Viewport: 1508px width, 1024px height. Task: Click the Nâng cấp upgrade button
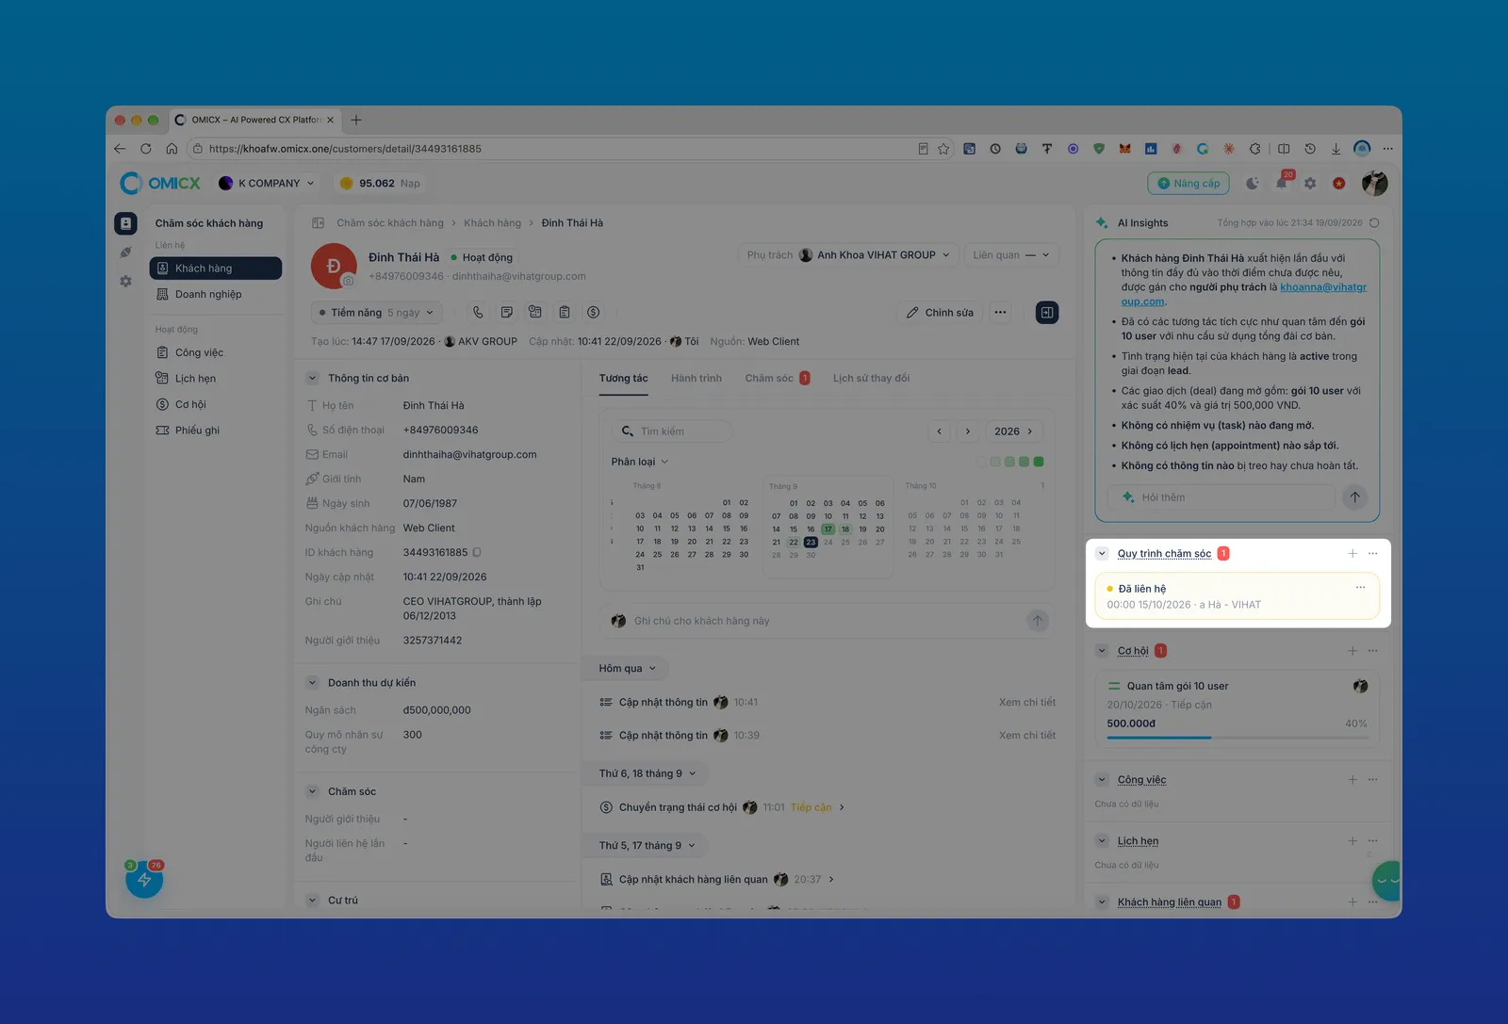coord(1188,184)
